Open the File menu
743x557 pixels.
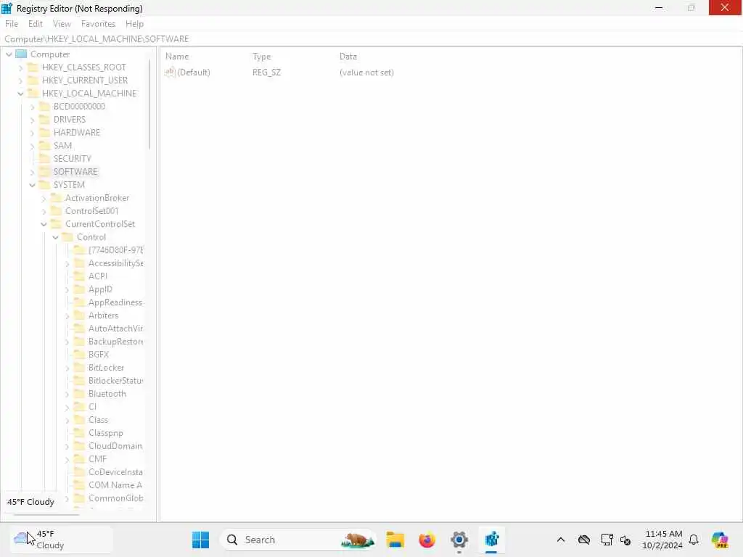click(12, 24)
